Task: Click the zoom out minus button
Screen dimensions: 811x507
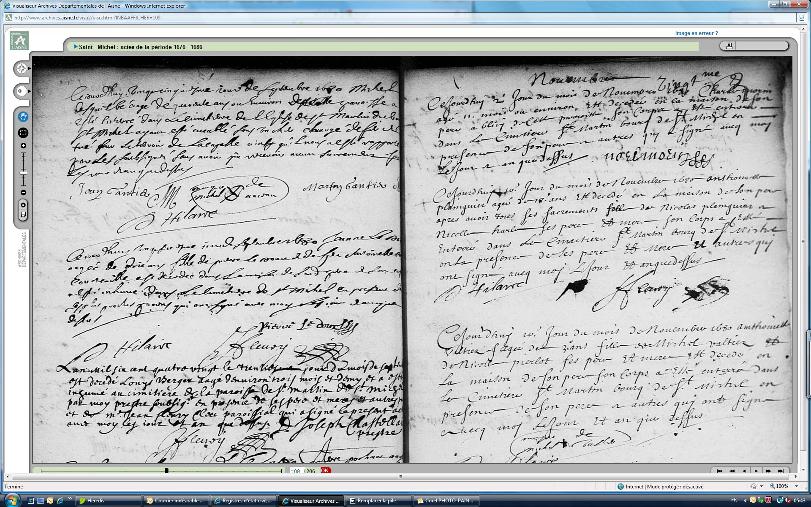Action: pyautogui.click(x=23, y=193)
